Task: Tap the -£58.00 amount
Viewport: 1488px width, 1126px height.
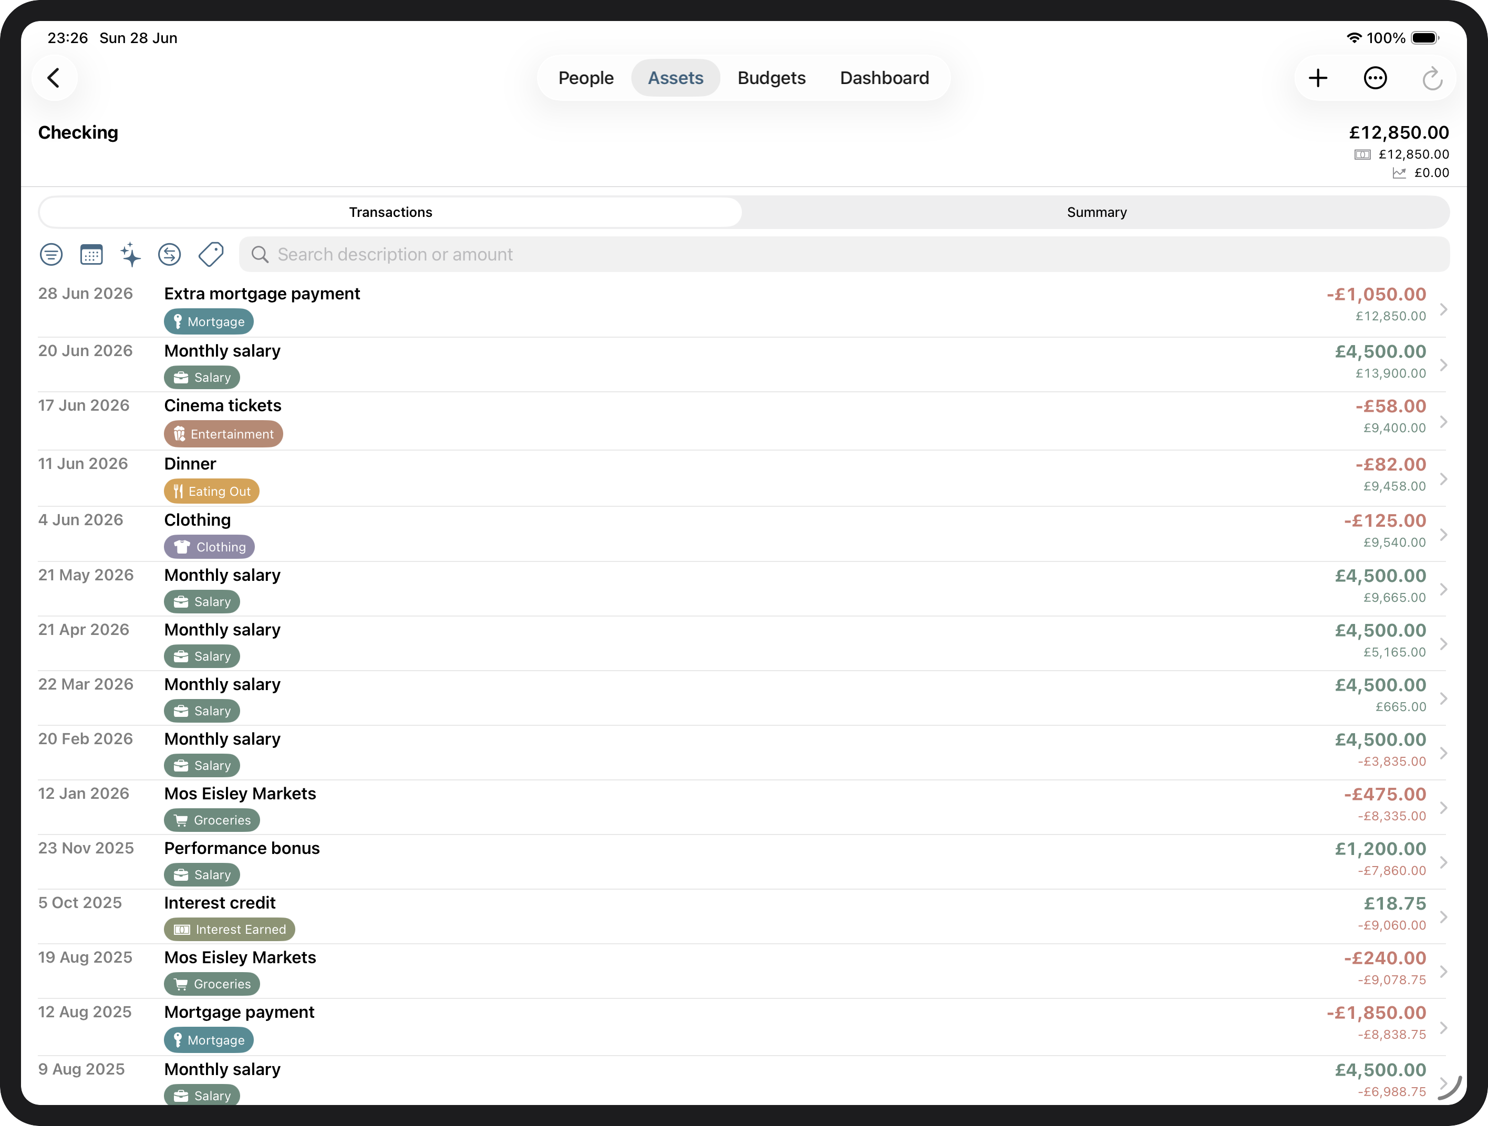Action: 1390,406
